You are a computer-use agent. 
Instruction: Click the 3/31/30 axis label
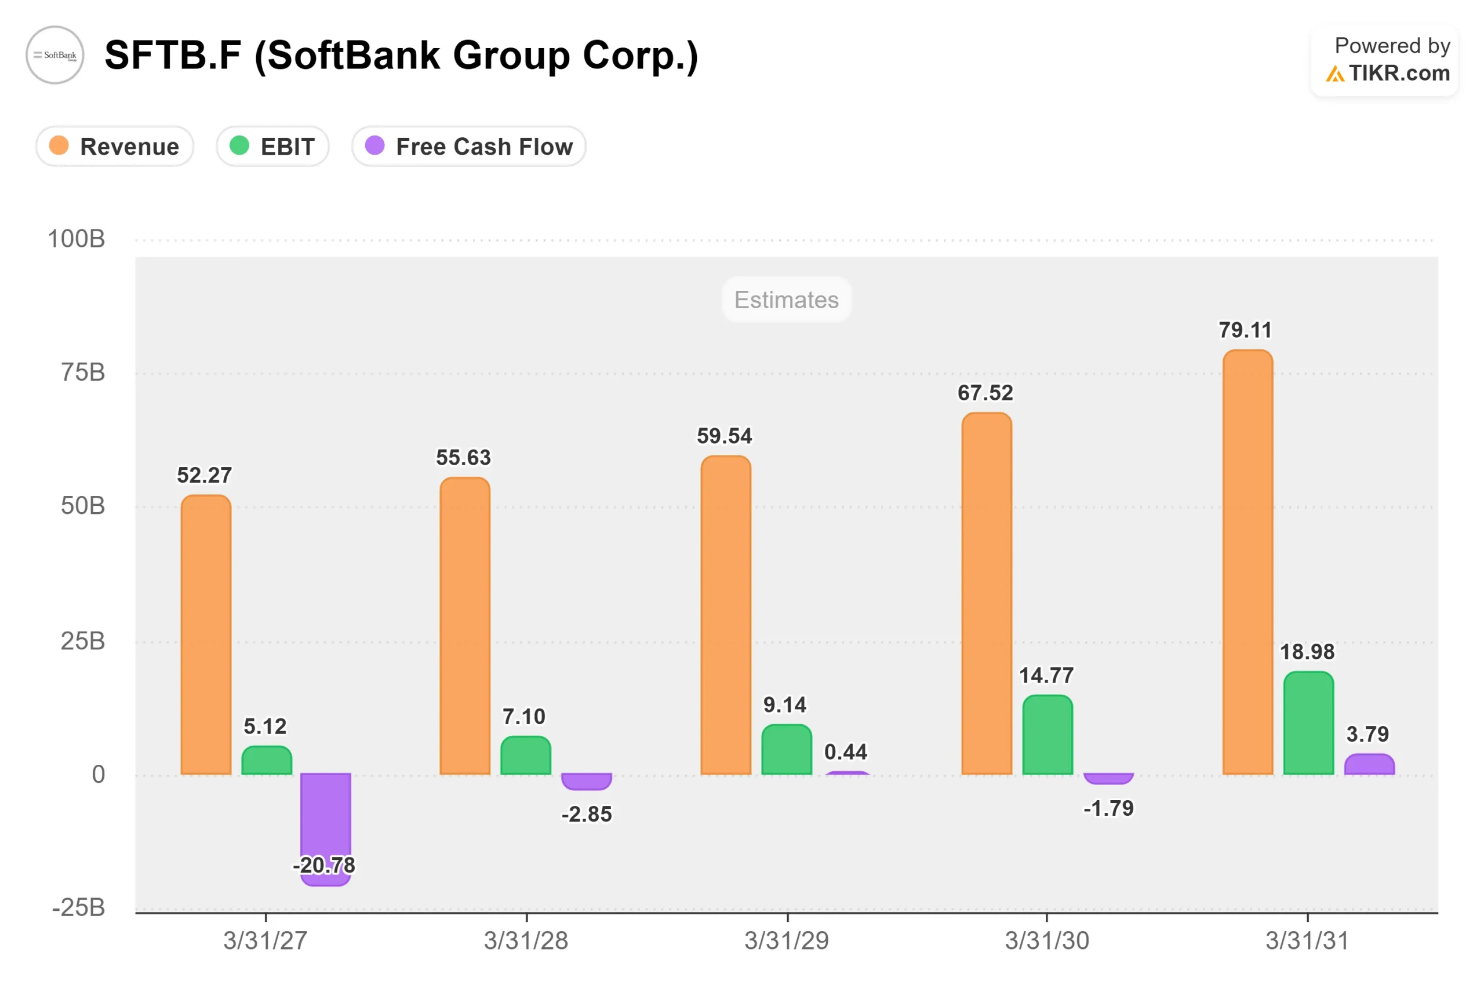[x=1047, y=940]
